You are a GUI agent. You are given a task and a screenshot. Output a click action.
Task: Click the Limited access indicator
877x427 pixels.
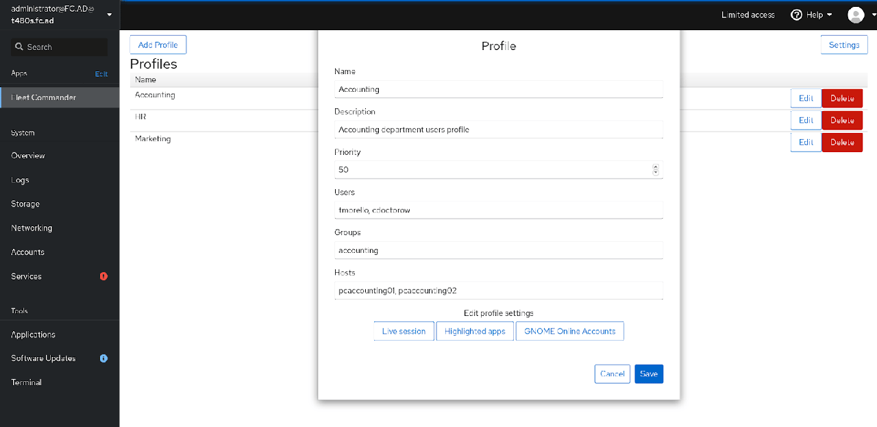click(x=748, y=14)
